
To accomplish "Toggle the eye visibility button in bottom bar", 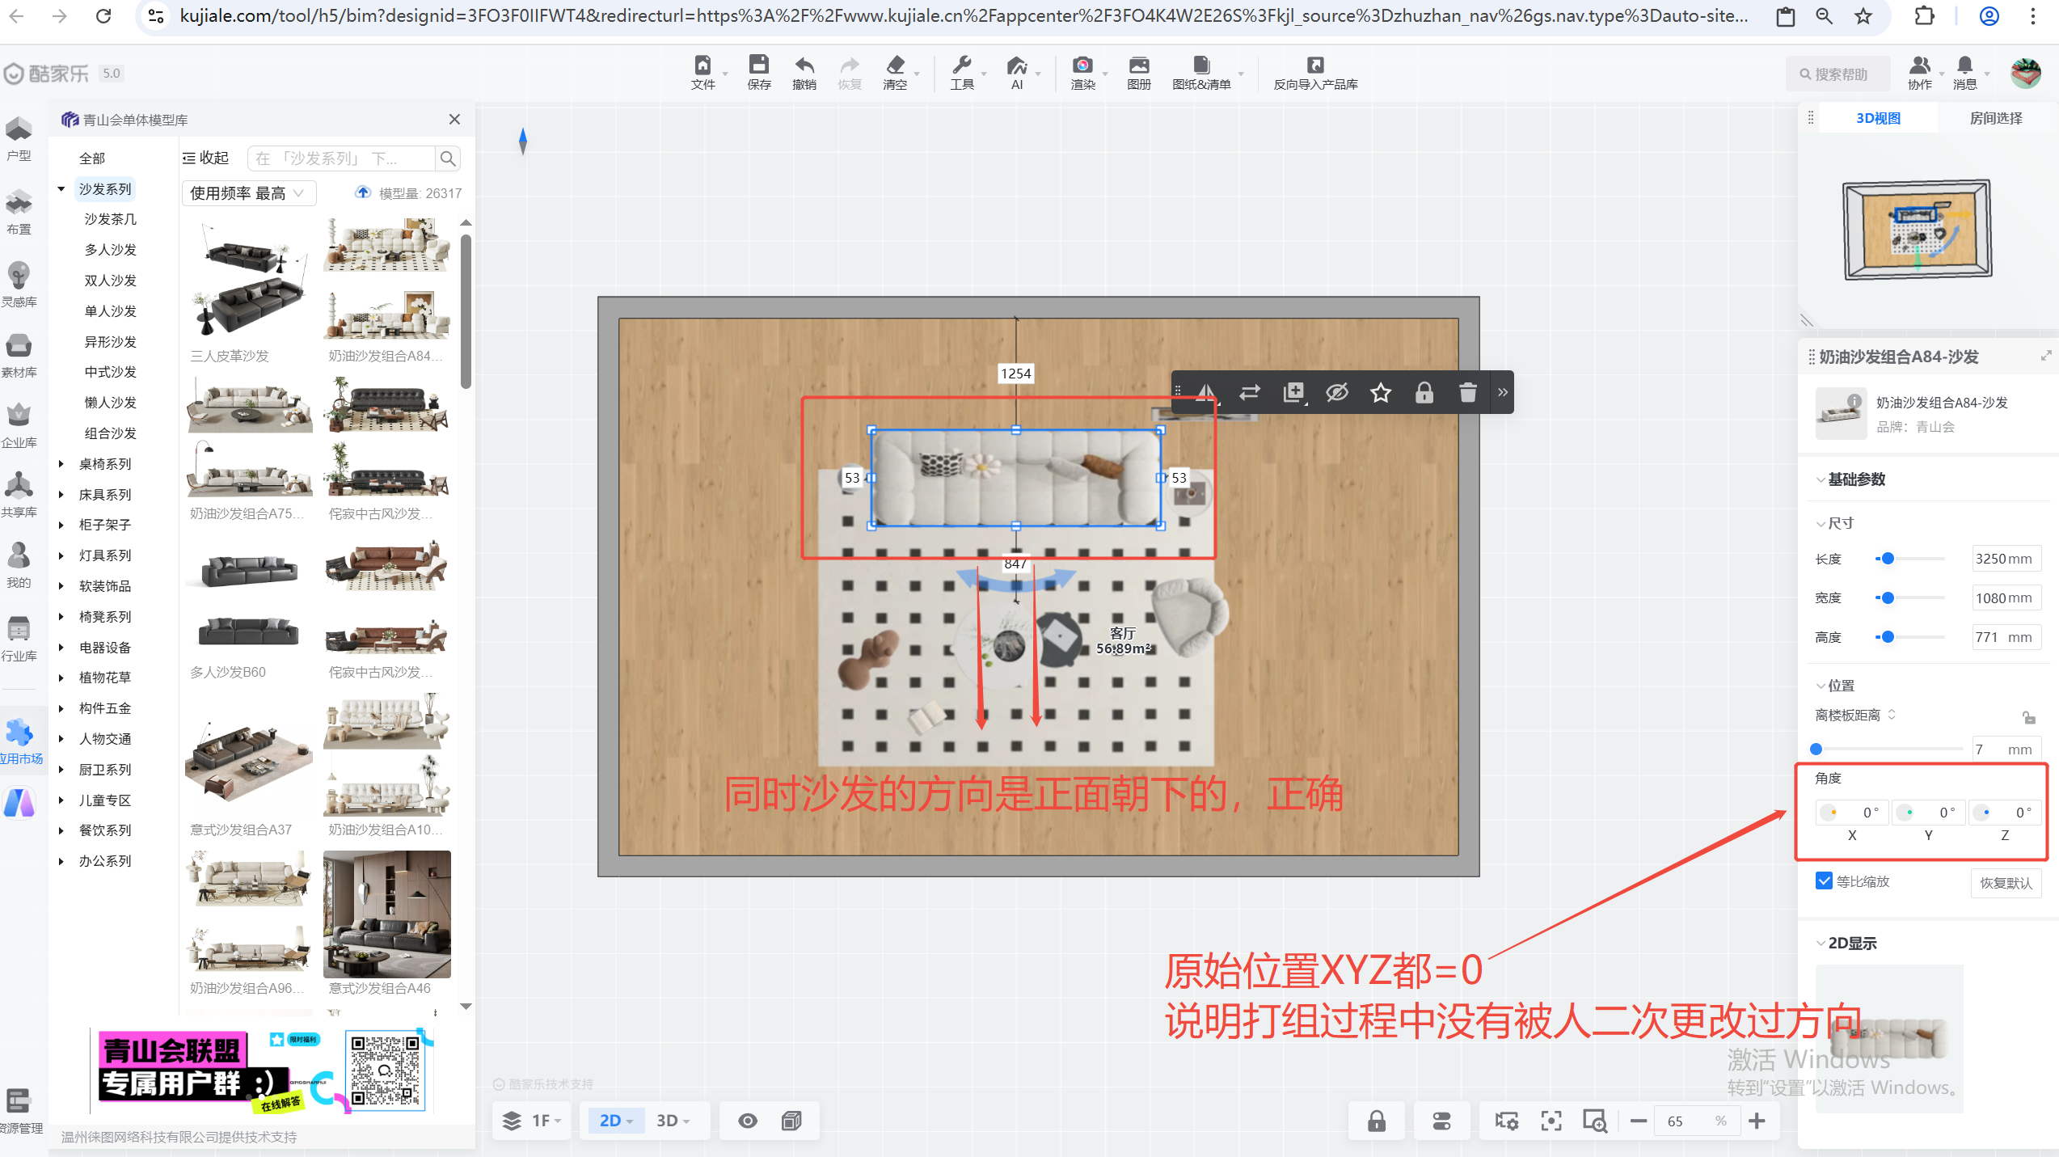I will point(748,1121).
